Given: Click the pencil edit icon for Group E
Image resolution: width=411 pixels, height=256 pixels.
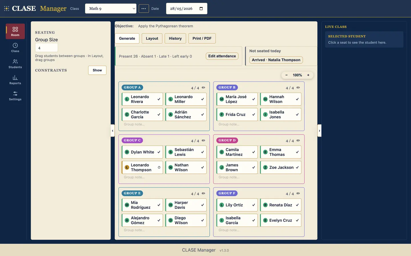Looking at the screenshot, I should click(x=204, y=193).
